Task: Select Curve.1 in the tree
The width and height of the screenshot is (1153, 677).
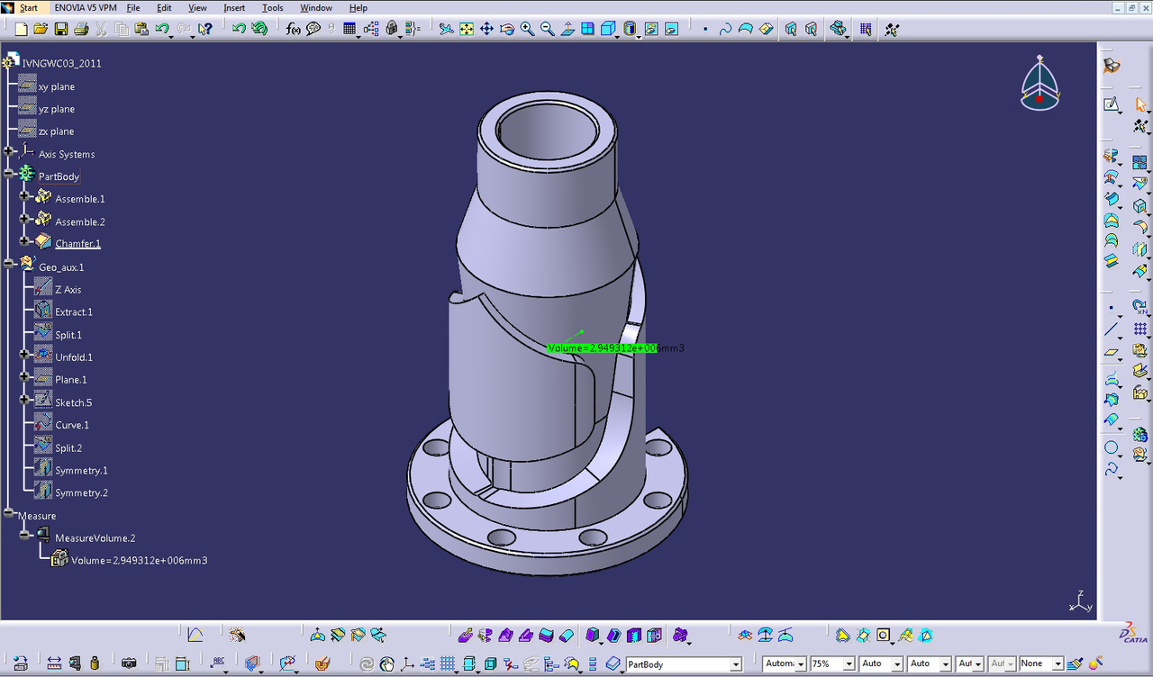Action: 72,425
